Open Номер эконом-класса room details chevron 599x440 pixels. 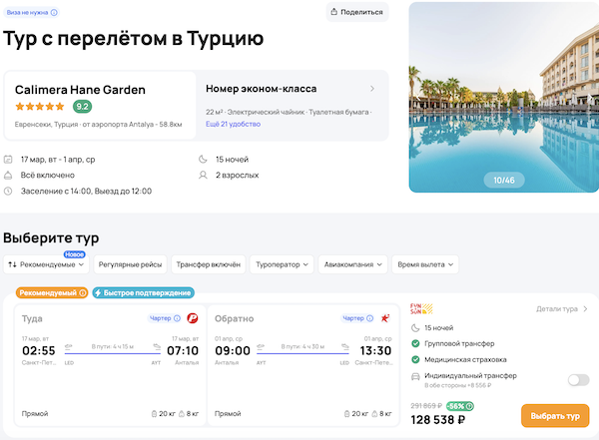[372, 89]
